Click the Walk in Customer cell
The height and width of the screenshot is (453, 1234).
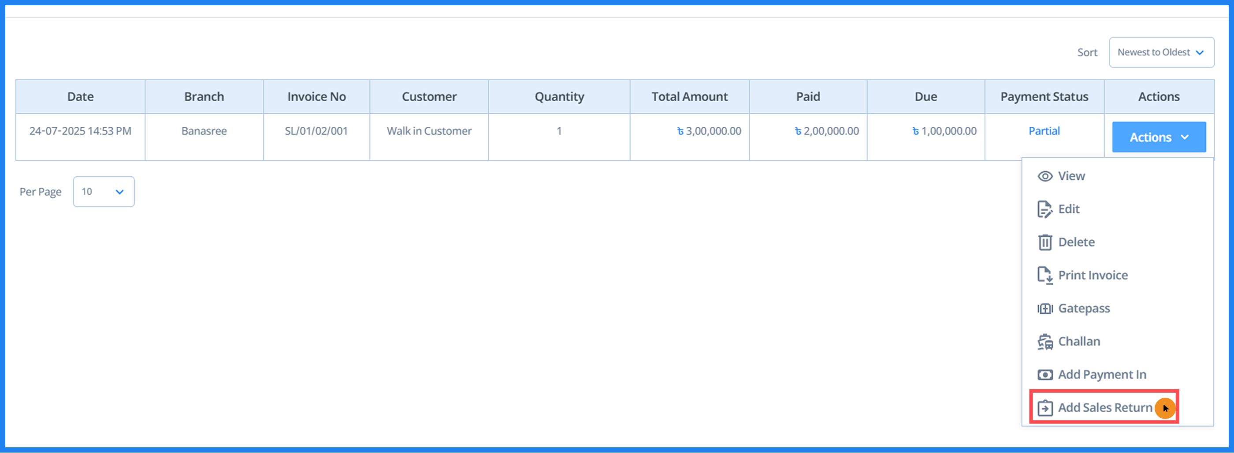(x=429, y=131)
